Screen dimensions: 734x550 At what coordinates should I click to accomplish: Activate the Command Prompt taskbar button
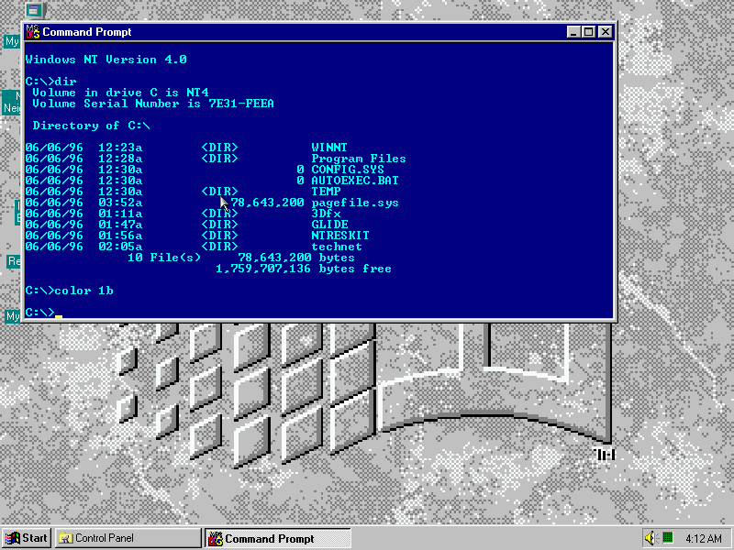(277, 539)
